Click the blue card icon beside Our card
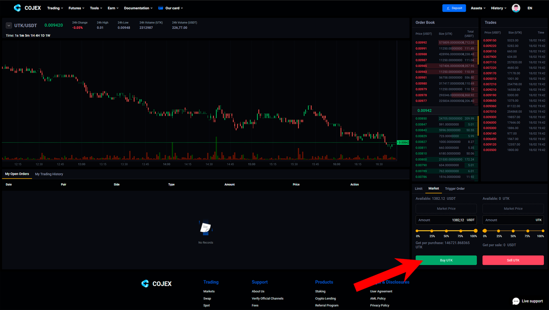Screen dimensions: 549x310 [x=161, y=8]
